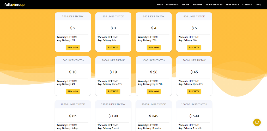Screen dimensions: 267x131
Task: Expand the More Services menu
Action: 214,4
